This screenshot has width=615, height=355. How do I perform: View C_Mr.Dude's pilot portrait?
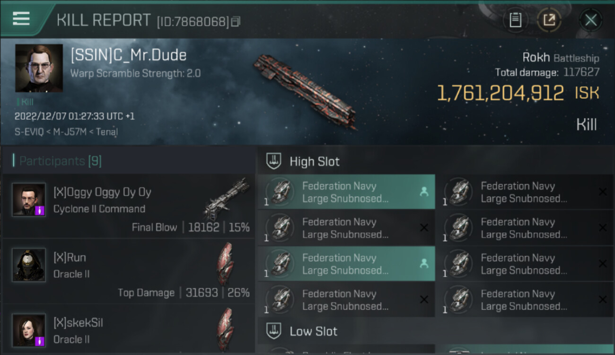point(39,68)
